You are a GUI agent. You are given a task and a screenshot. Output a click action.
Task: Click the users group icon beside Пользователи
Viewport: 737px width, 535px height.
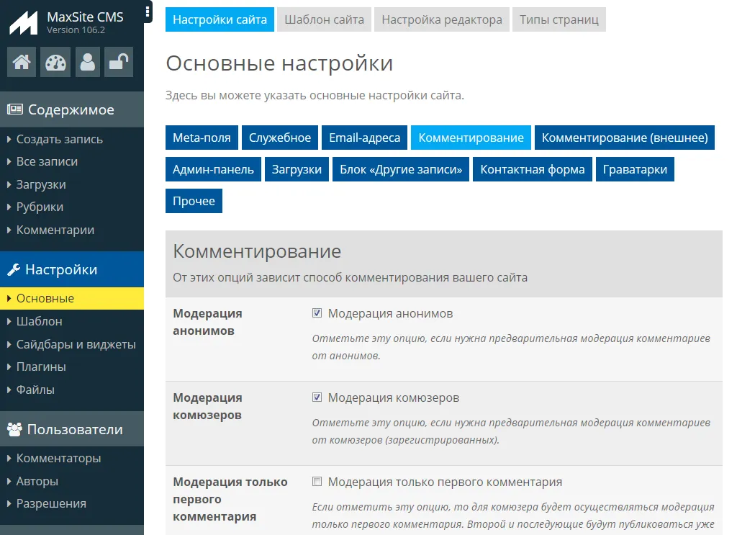point(14,430)
